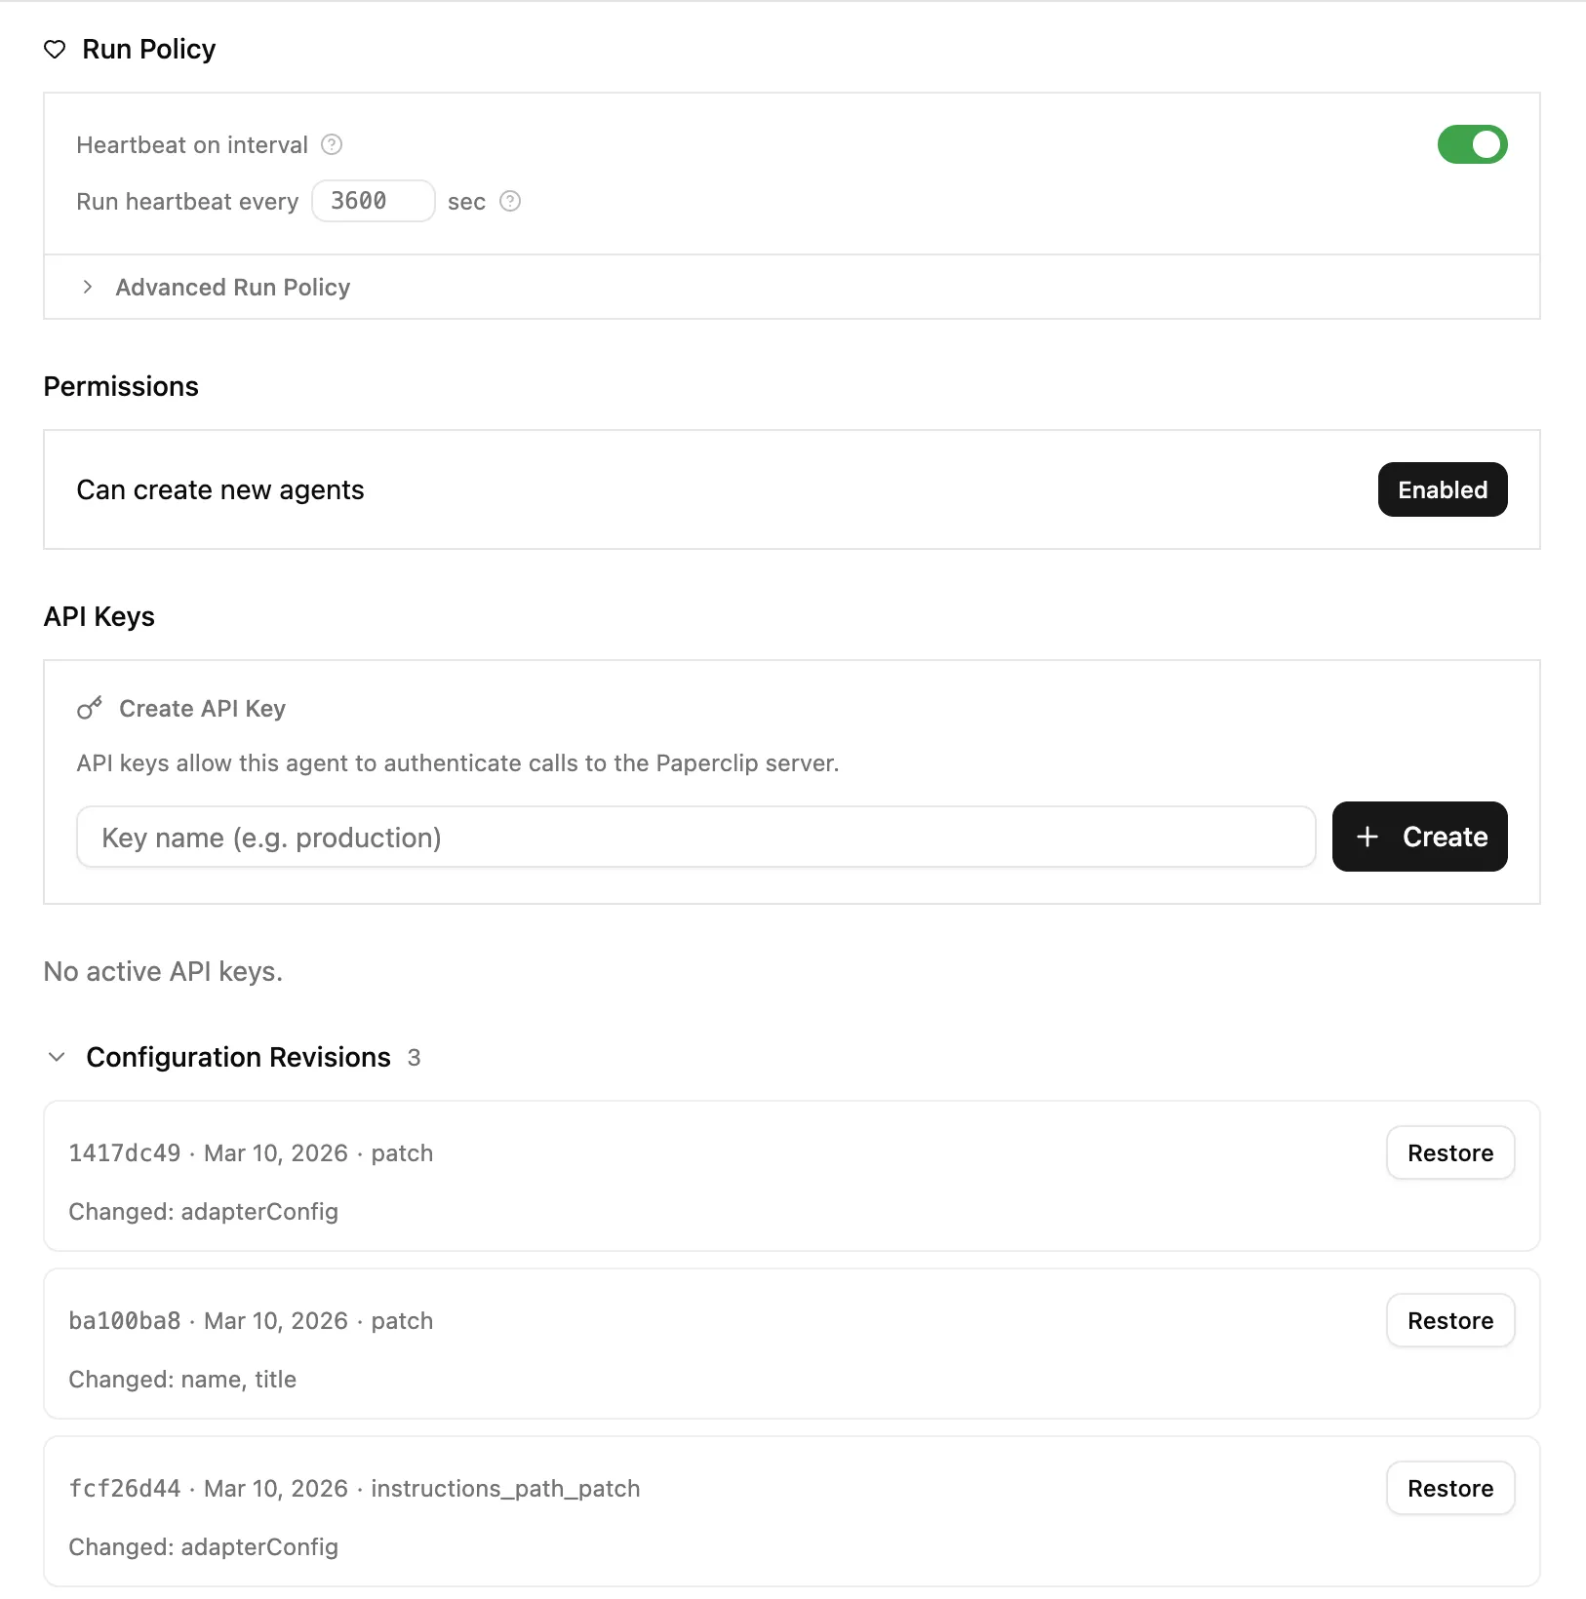This screenshot has width=1586, height=1599.
Task: Collapse Configuration Revisions chevron
Action: click(57, 1058)
